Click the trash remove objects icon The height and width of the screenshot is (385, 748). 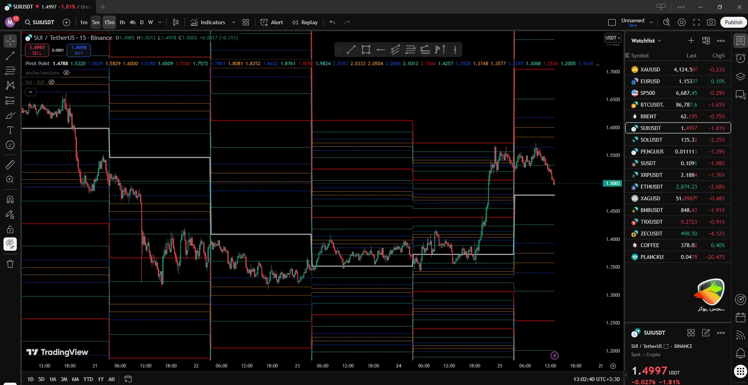pyautogui.click(x=10, y=264)
